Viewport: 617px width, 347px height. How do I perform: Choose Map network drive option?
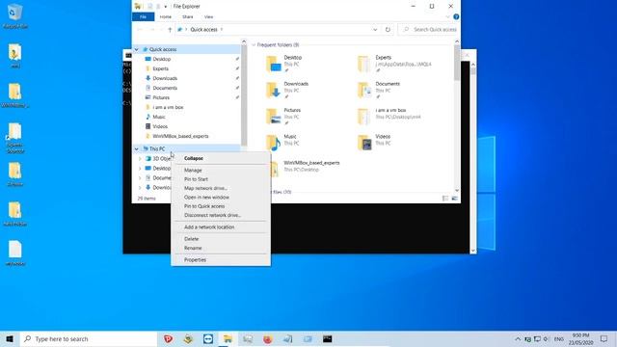(205, 188)
